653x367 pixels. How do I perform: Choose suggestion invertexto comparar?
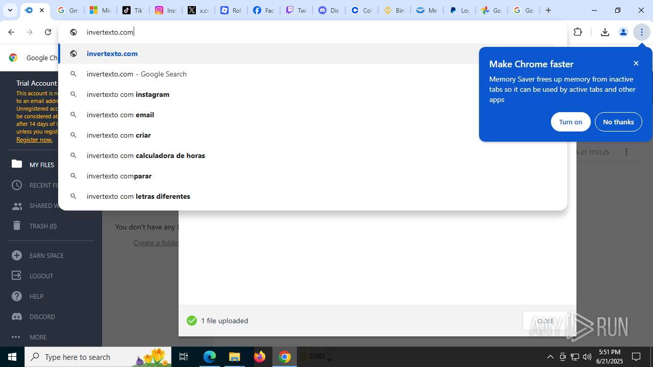click(x=312, y=176)
